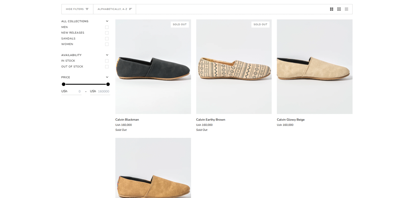Screen dimensions: 414x198
Task: Open the Alphabetically, A-Z sort dropdown
Action: click(x=115, y=9)
